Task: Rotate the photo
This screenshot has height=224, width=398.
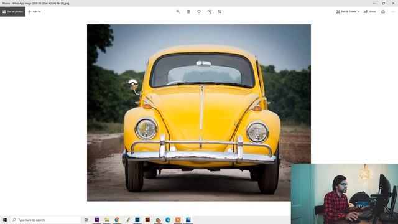Action: click(x=210, y=12)
